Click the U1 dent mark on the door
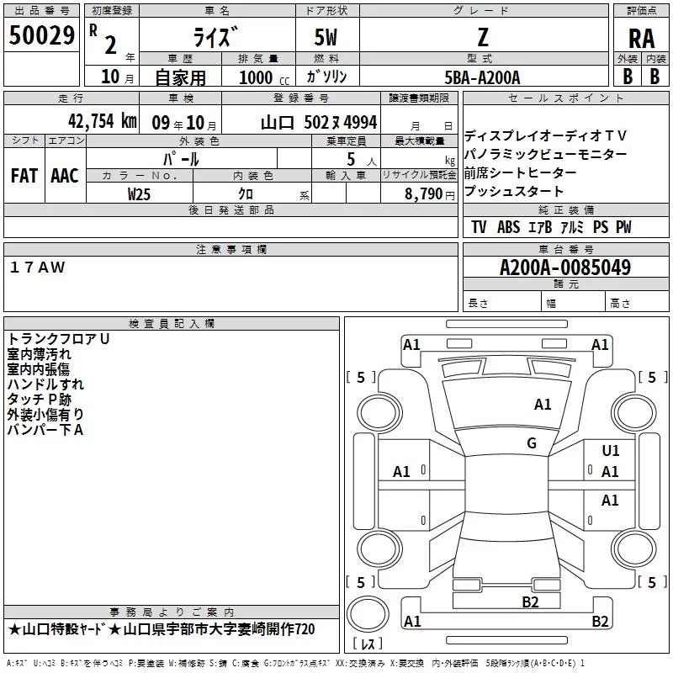This screenshot has width=673, height=673. (x=611, y=451)
